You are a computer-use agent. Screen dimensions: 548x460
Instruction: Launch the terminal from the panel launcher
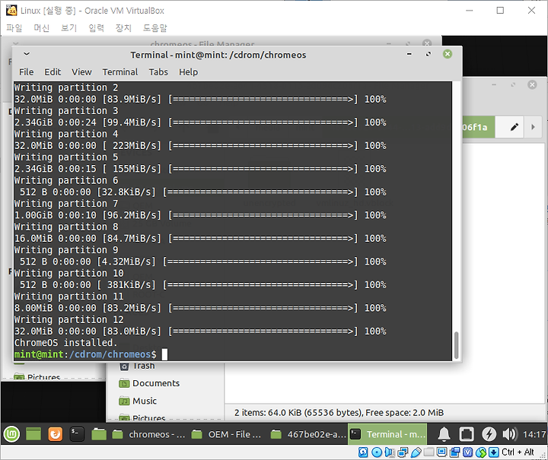(x=77, y=434)
